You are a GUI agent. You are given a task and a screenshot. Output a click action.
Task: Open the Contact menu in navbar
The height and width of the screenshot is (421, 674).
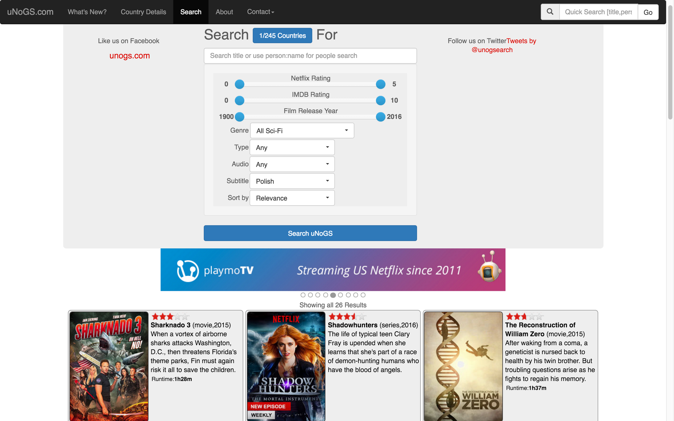pyautogui.click(x=260, y=12)
